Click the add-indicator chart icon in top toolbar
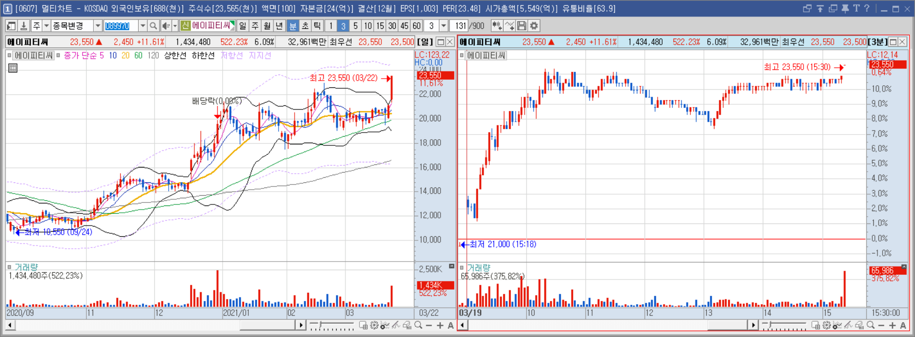This screenshot has width=915, height=337. 497,26
